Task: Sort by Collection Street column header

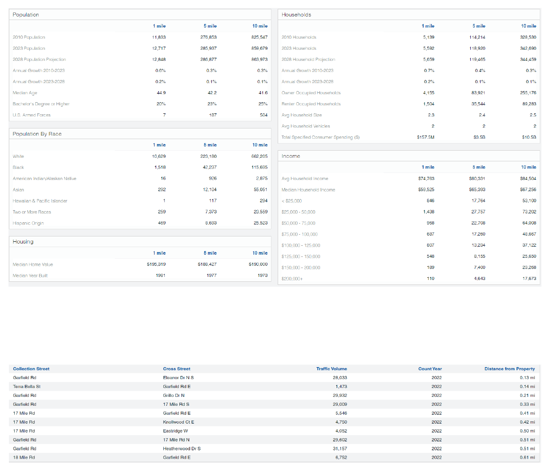Action: tap(31, 369)
